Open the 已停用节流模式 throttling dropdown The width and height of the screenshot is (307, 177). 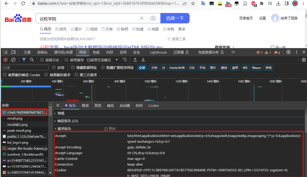(x=103, y=60)
